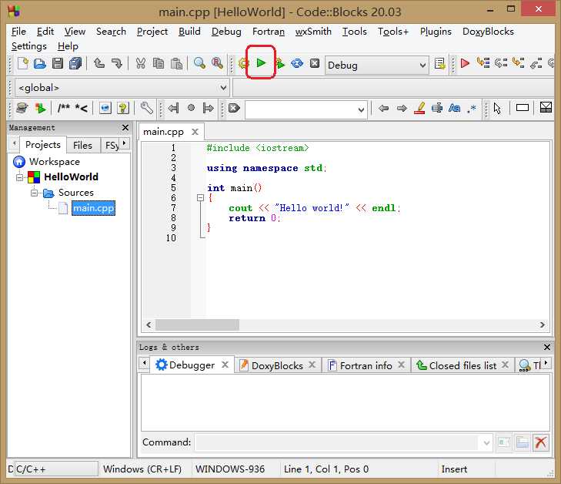Select the wxSmith pointer cursor tool
561x484 pixels.
[x=497, y=108]
